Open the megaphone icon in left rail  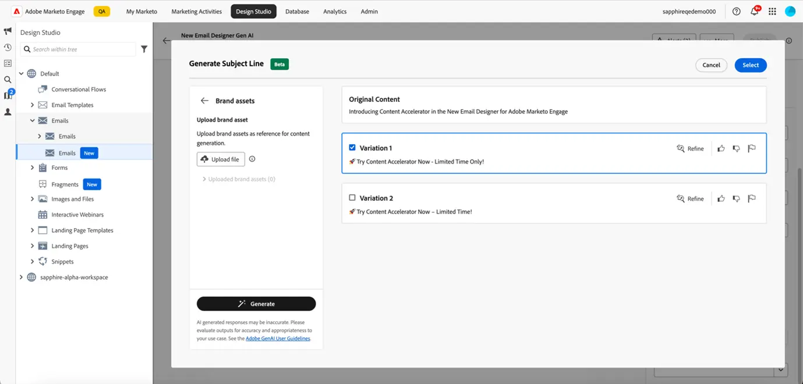(x=8, y=31)
